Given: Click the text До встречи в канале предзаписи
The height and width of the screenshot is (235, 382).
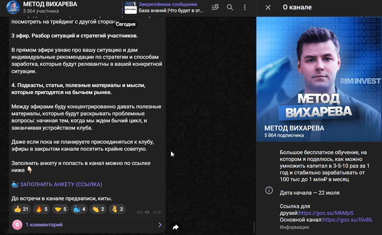Looking at the screenshot, I should click(62, 199).
